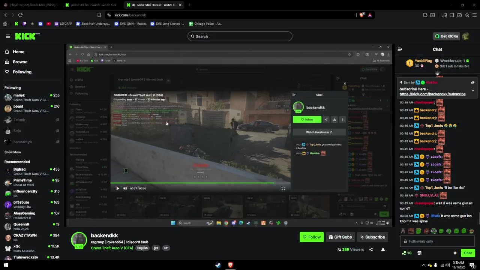Select the English tag
Viewport: 480px width, 270px height.
coord(142,248)
